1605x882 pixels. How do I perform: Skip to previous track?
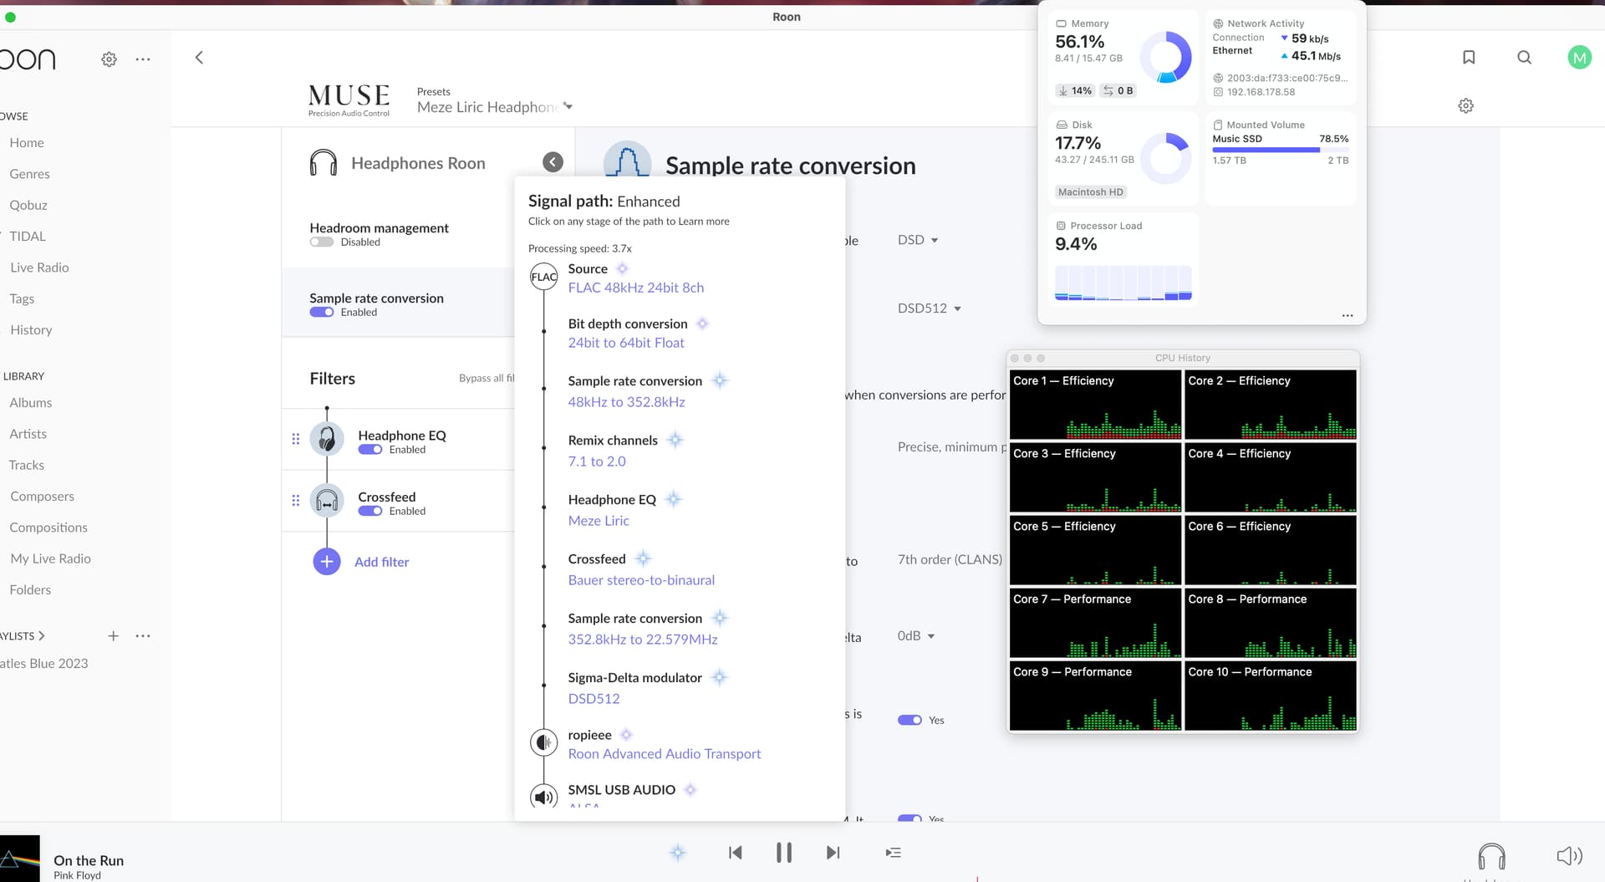click(x=736, y=853)
